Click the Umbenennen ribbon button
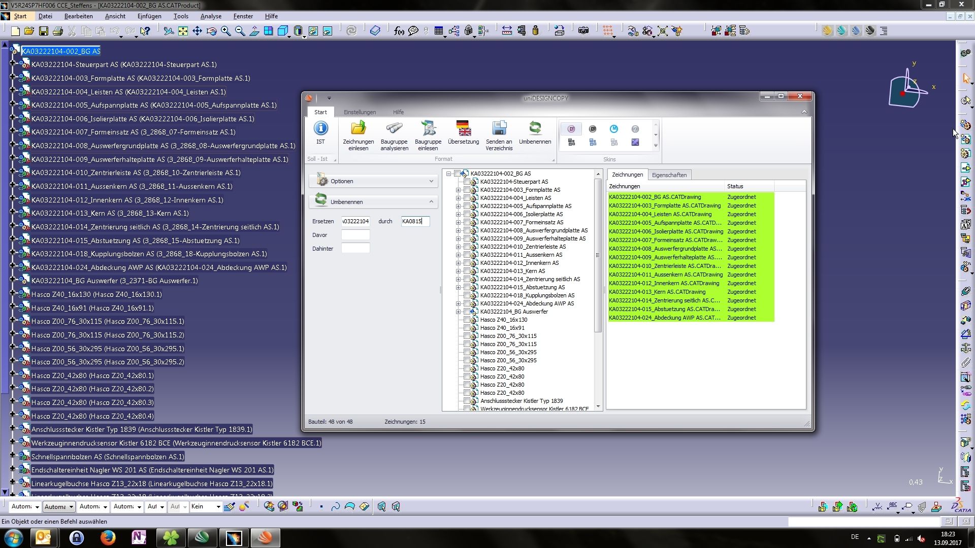 click(x=535, y=128)
